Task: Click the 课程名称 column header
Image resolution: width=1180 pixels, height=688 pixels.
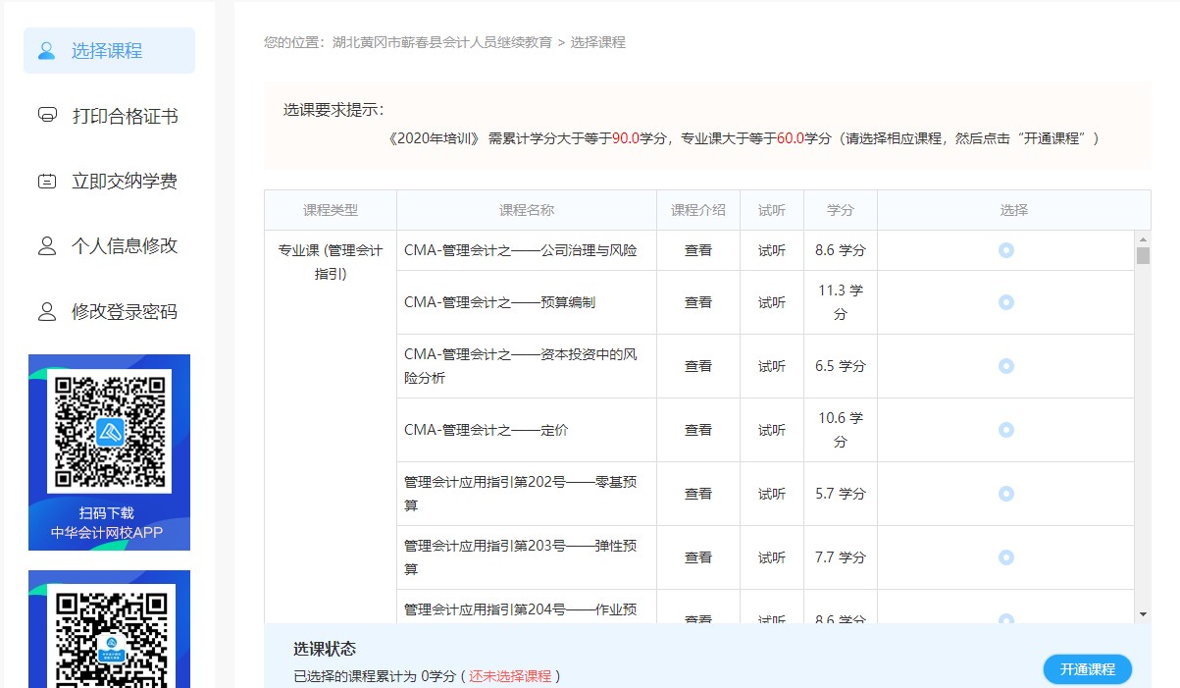Action: click(527, 210)
